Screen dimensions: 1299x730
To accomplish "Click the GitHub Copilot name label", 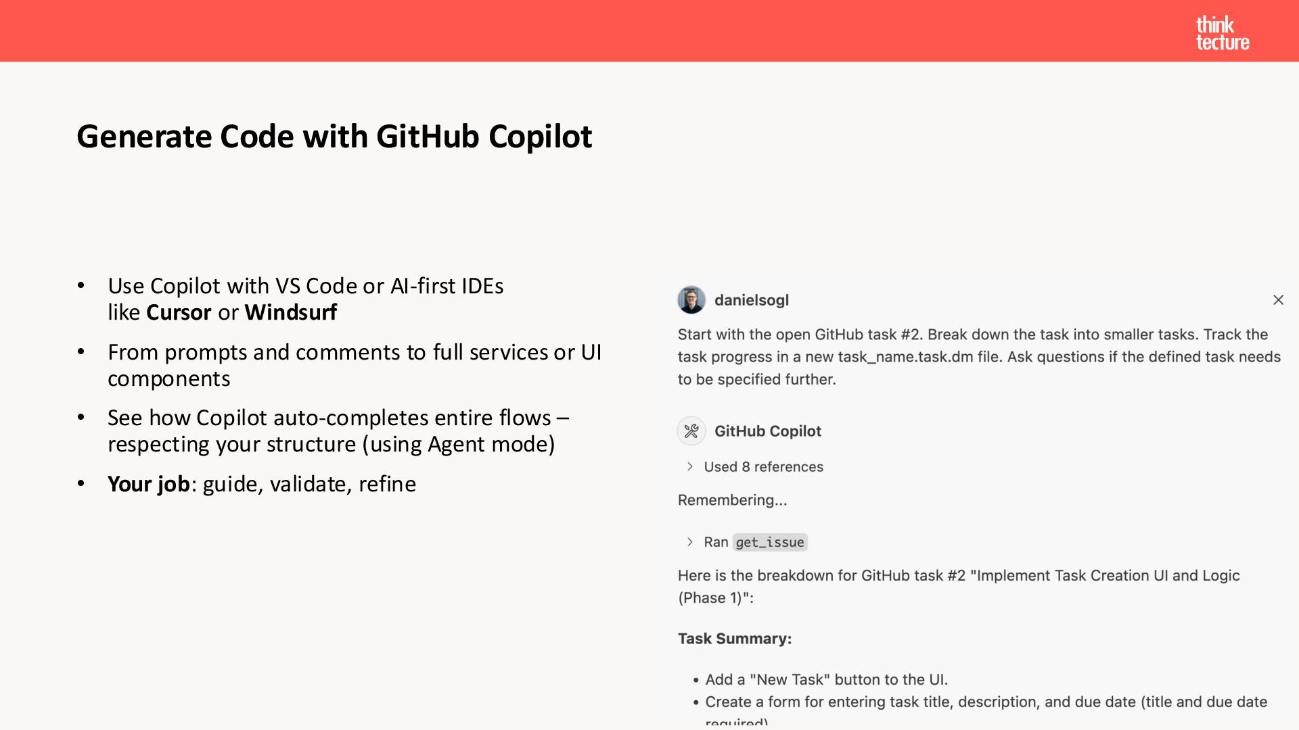I will coord(767,431).
